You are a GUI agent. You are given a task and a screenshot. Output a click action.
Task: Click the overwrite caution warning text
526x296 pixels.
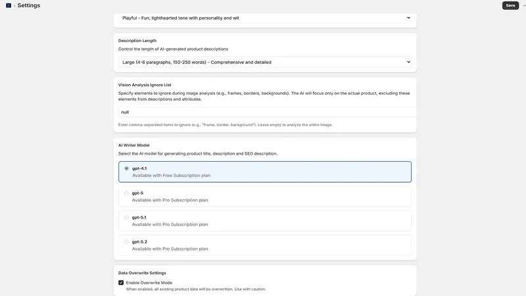196,289
